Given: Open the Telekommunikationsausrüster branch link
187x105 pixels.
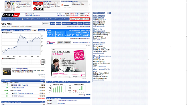Looking at the screenshot, I should [67, 101].
